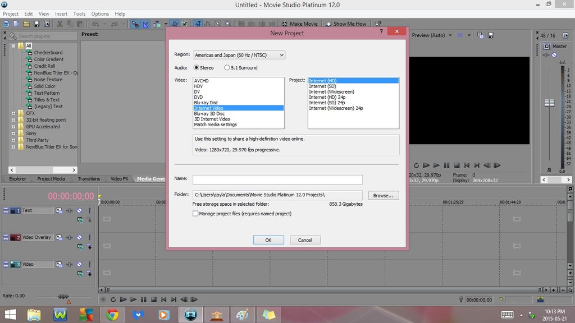Solo the Video Overlay track
This screenshot has height=323, width=575.
pyautogui.click(x=89, y=238)
